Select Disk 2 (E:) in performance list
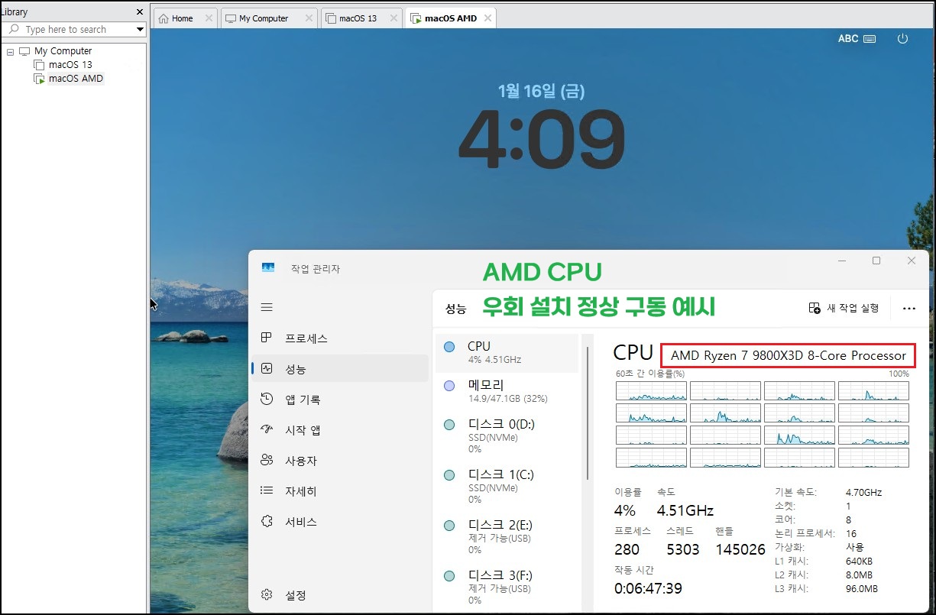 pyautogui.click(x=507, y=537)
